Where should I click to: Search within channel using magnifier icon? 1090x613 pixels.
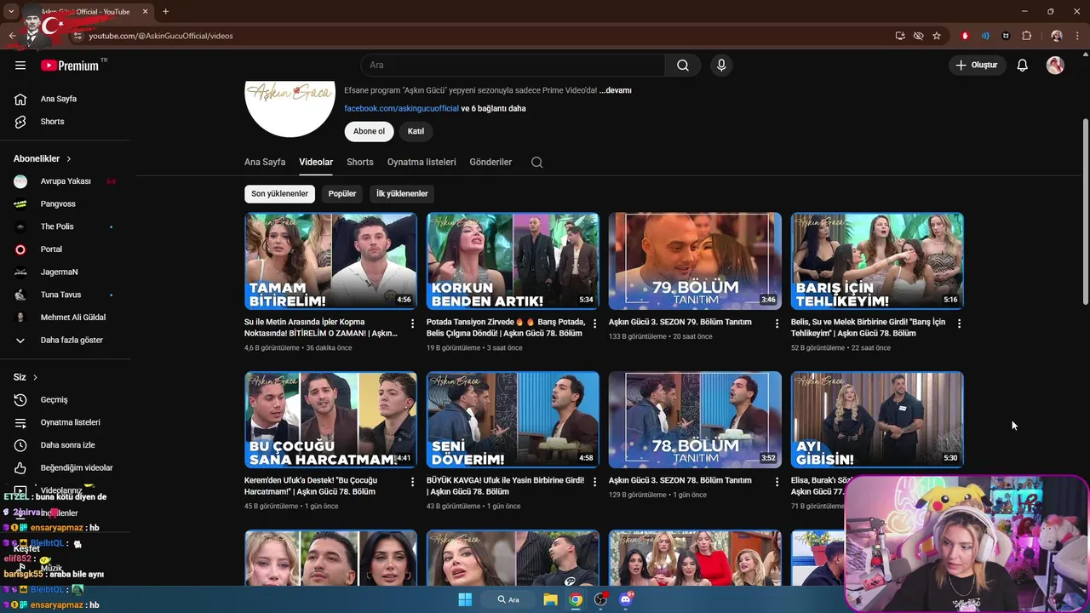coord(536,162)
